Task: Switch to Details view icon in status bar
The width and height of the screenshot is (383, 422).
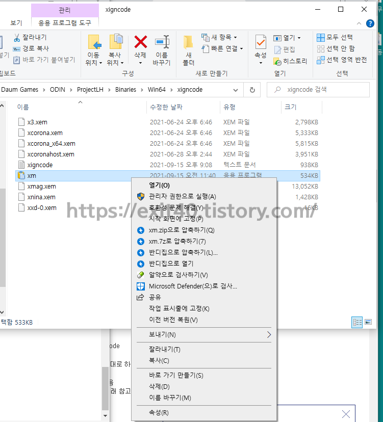Action: click(357, 322)
